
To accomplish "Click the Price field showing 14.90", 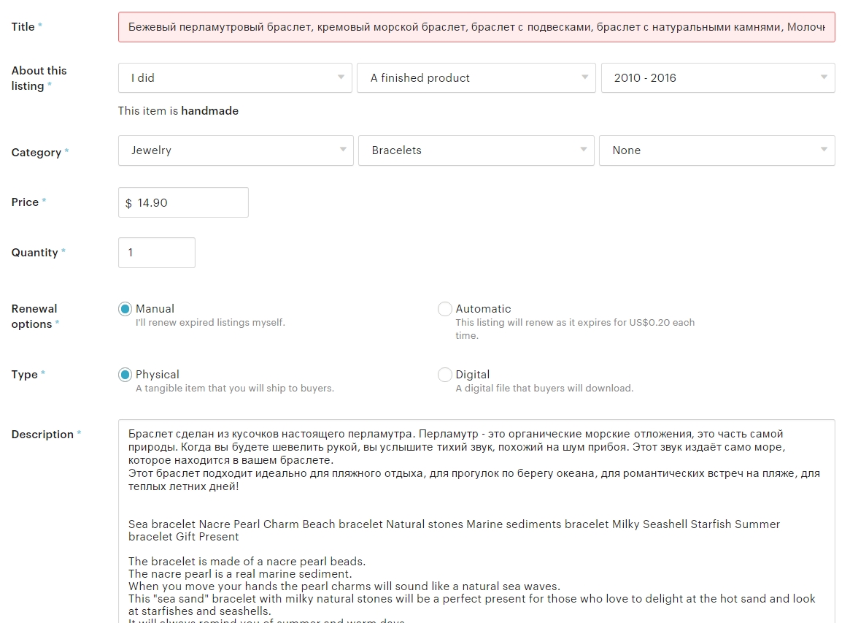I will [x=183, y=202].
